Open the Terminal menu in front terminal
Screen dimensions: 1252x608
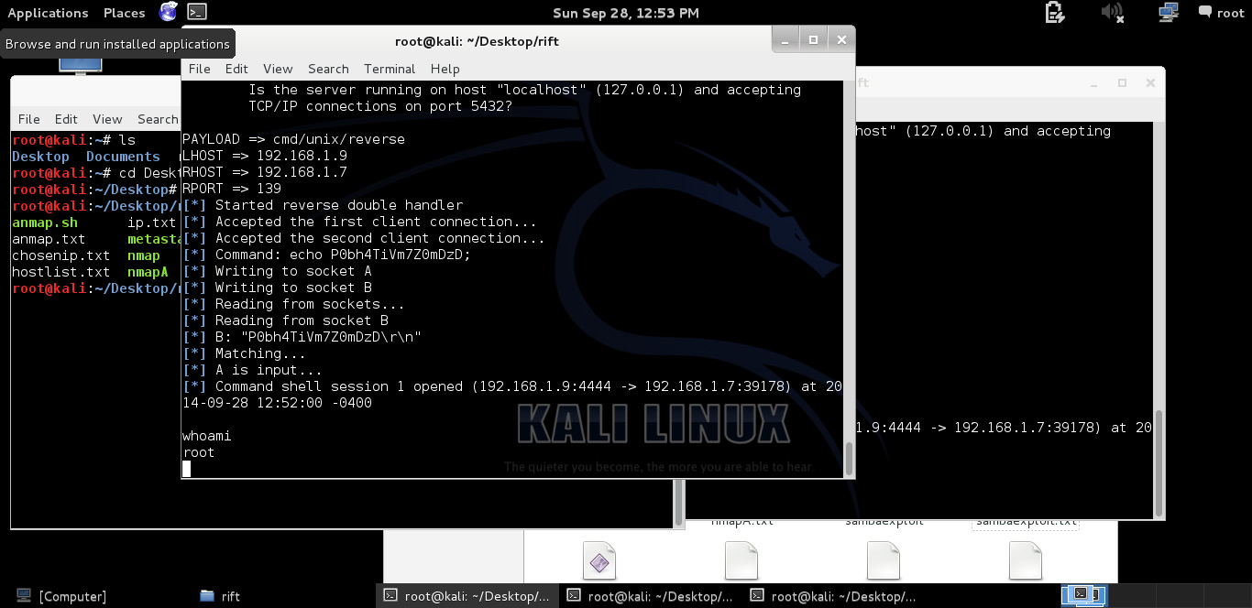390,69
